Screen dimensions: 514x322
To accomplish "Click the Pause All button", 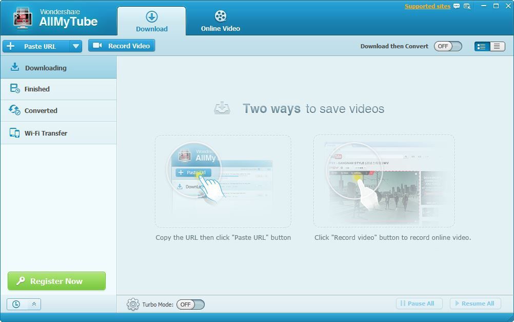I will pos(419,304).
